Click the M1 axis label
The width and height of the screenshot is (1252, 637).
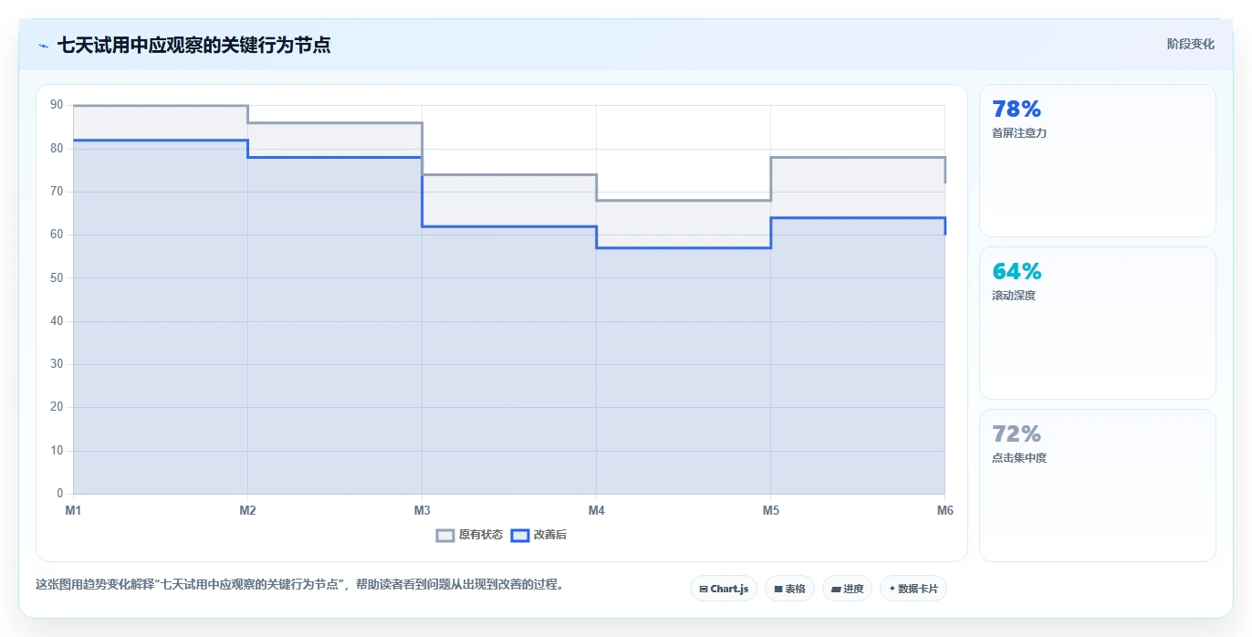pyautogui.click(x=73, y=510)
